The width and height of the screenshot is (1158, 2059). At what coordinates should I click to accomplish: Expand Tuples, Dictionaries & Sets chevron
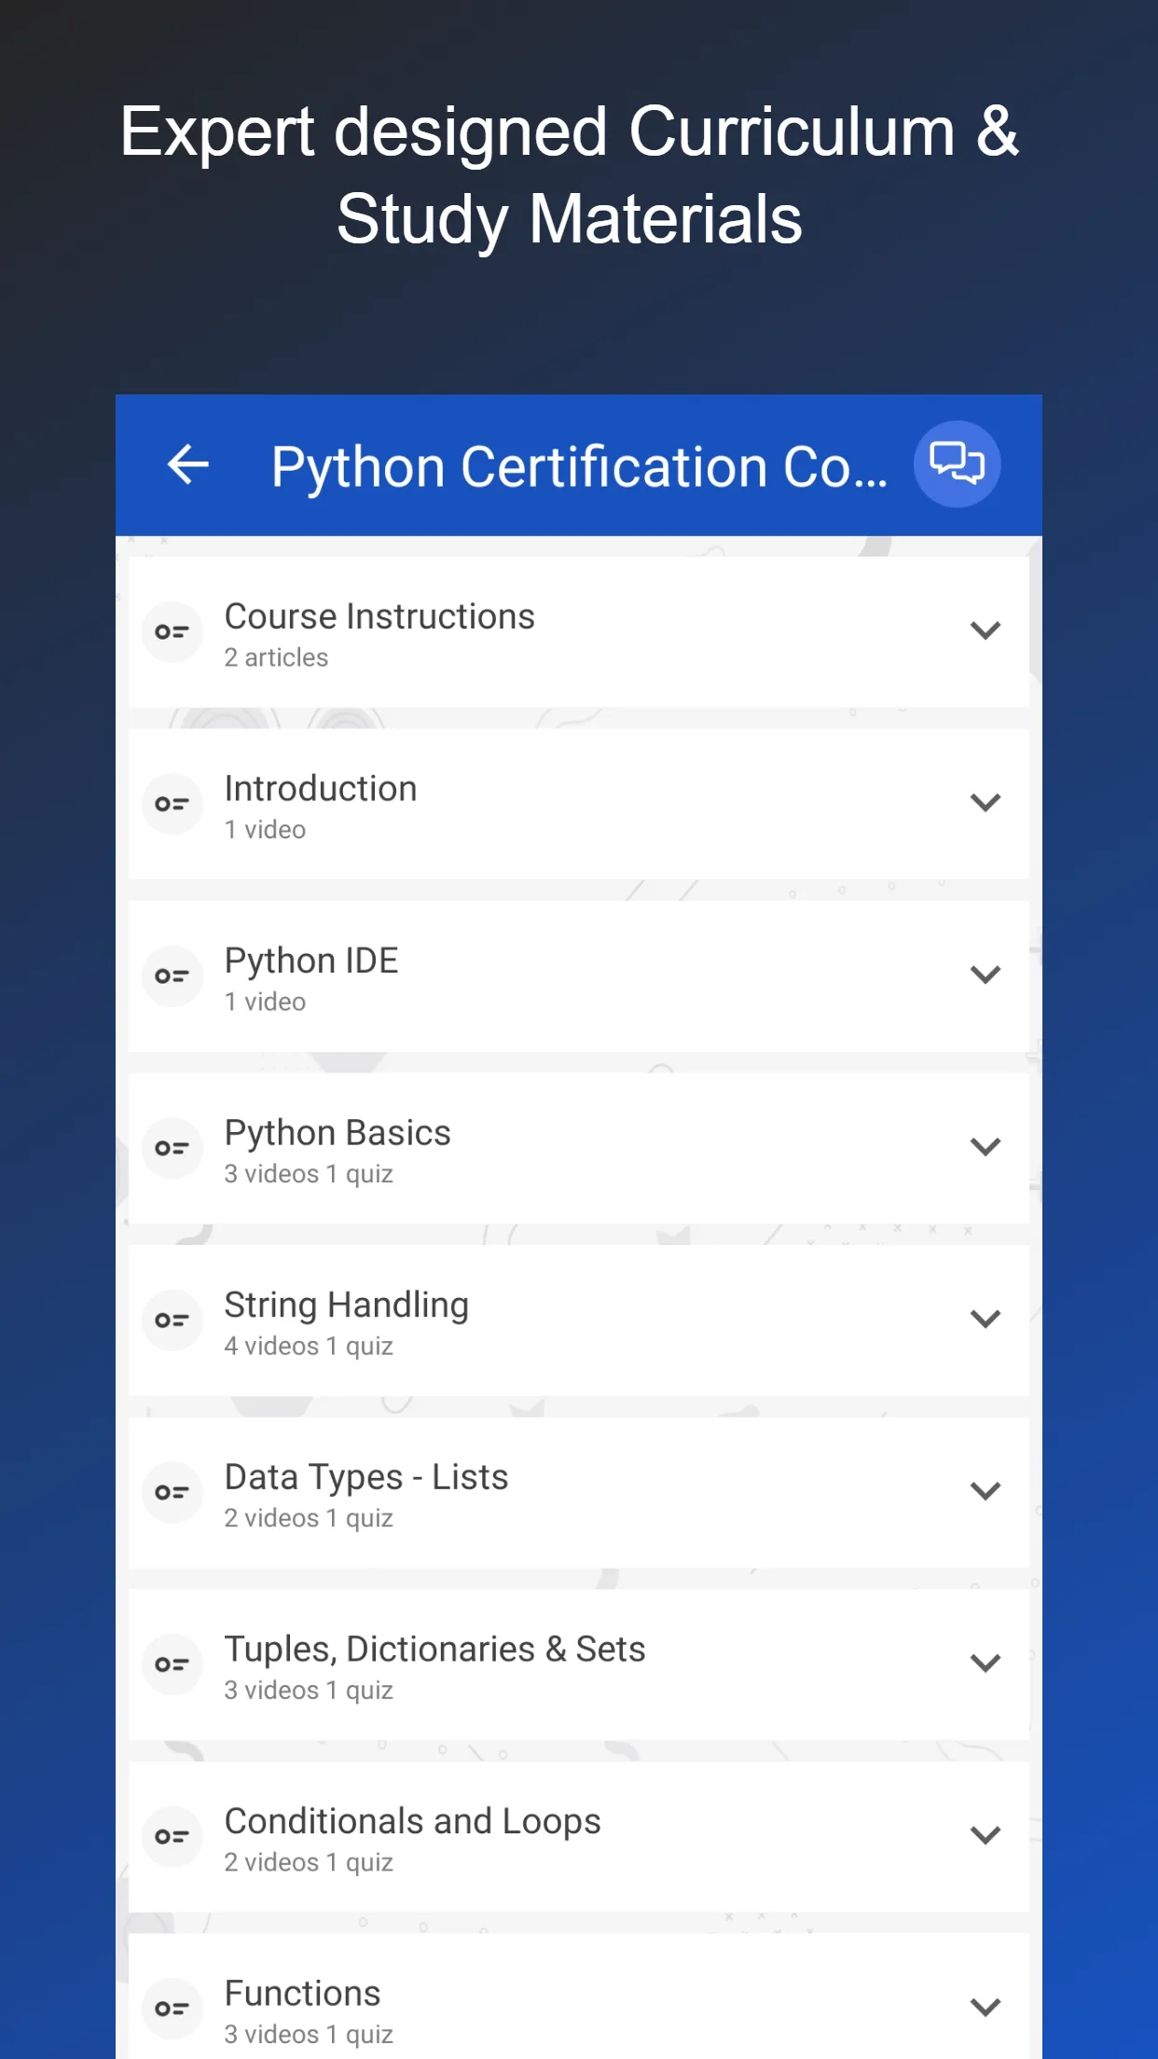tap(985, 1664)
